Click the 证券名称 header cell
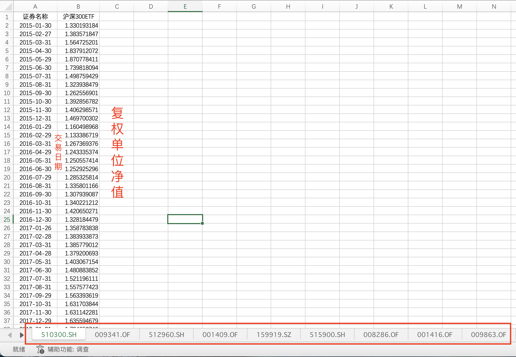 click(35, 17)
